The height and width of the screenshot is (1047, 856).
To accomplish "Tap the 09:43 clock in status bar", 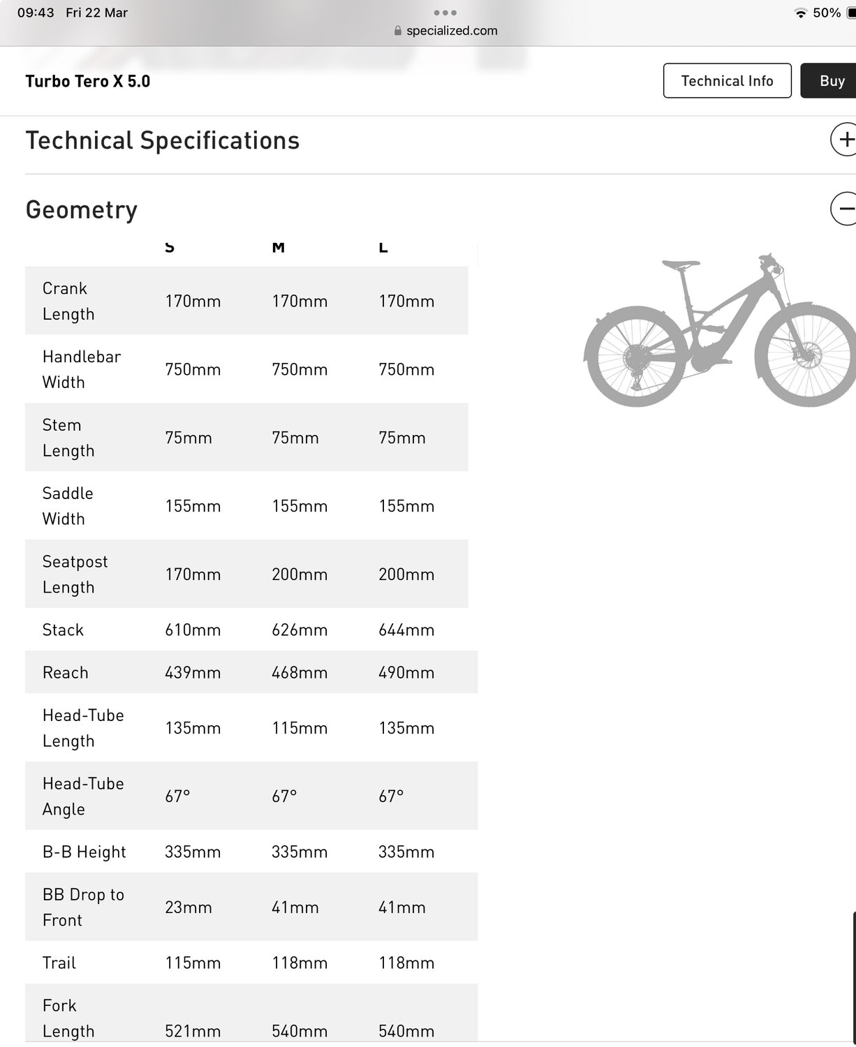I will (36, 13).
